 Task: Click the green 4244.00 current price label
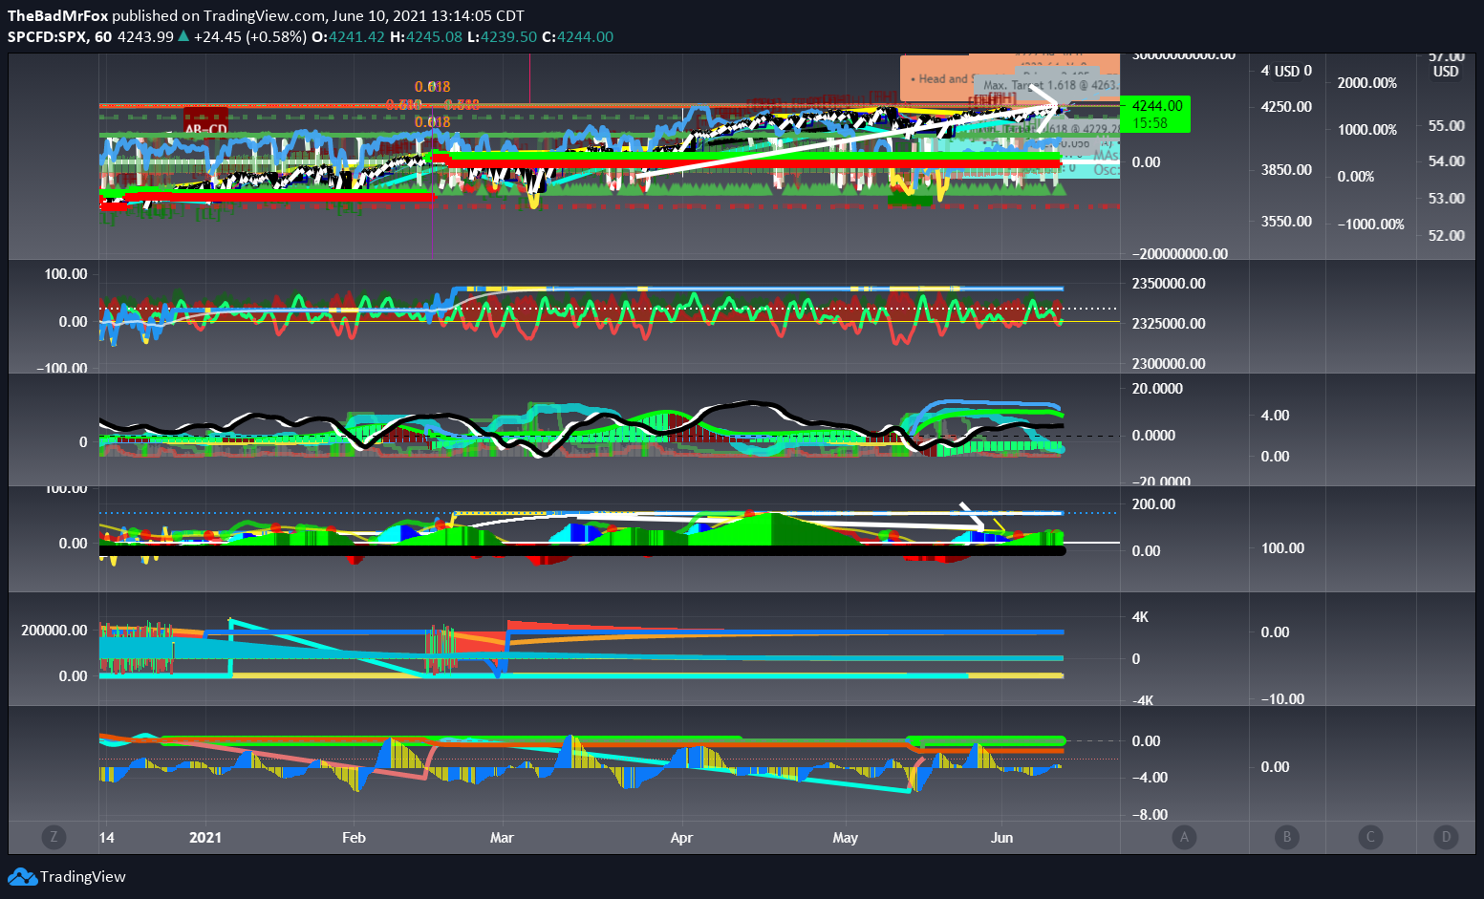(1156, 114)
